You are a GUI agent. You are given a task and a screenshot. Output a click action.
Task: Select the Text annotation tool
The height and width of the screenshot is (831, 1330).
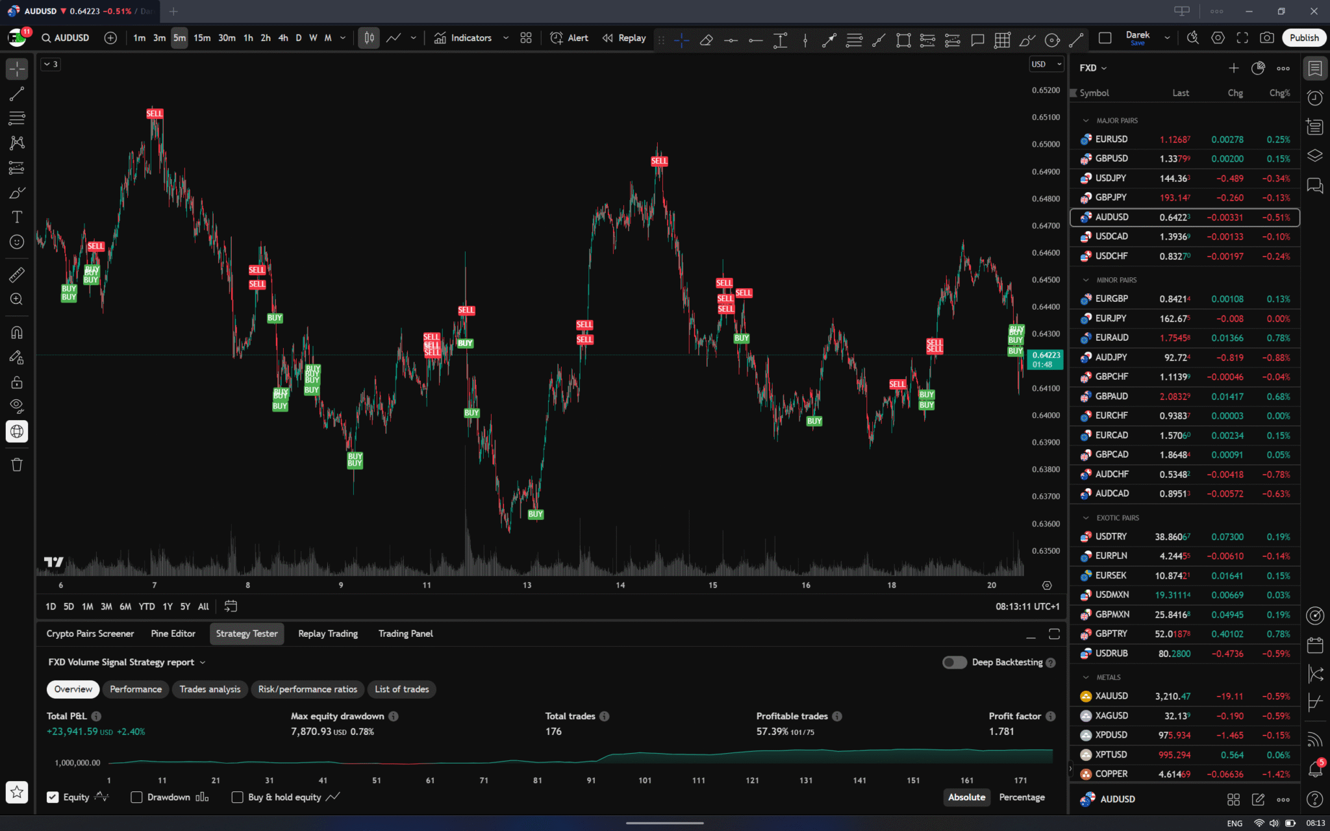click(x=17, y=217)
